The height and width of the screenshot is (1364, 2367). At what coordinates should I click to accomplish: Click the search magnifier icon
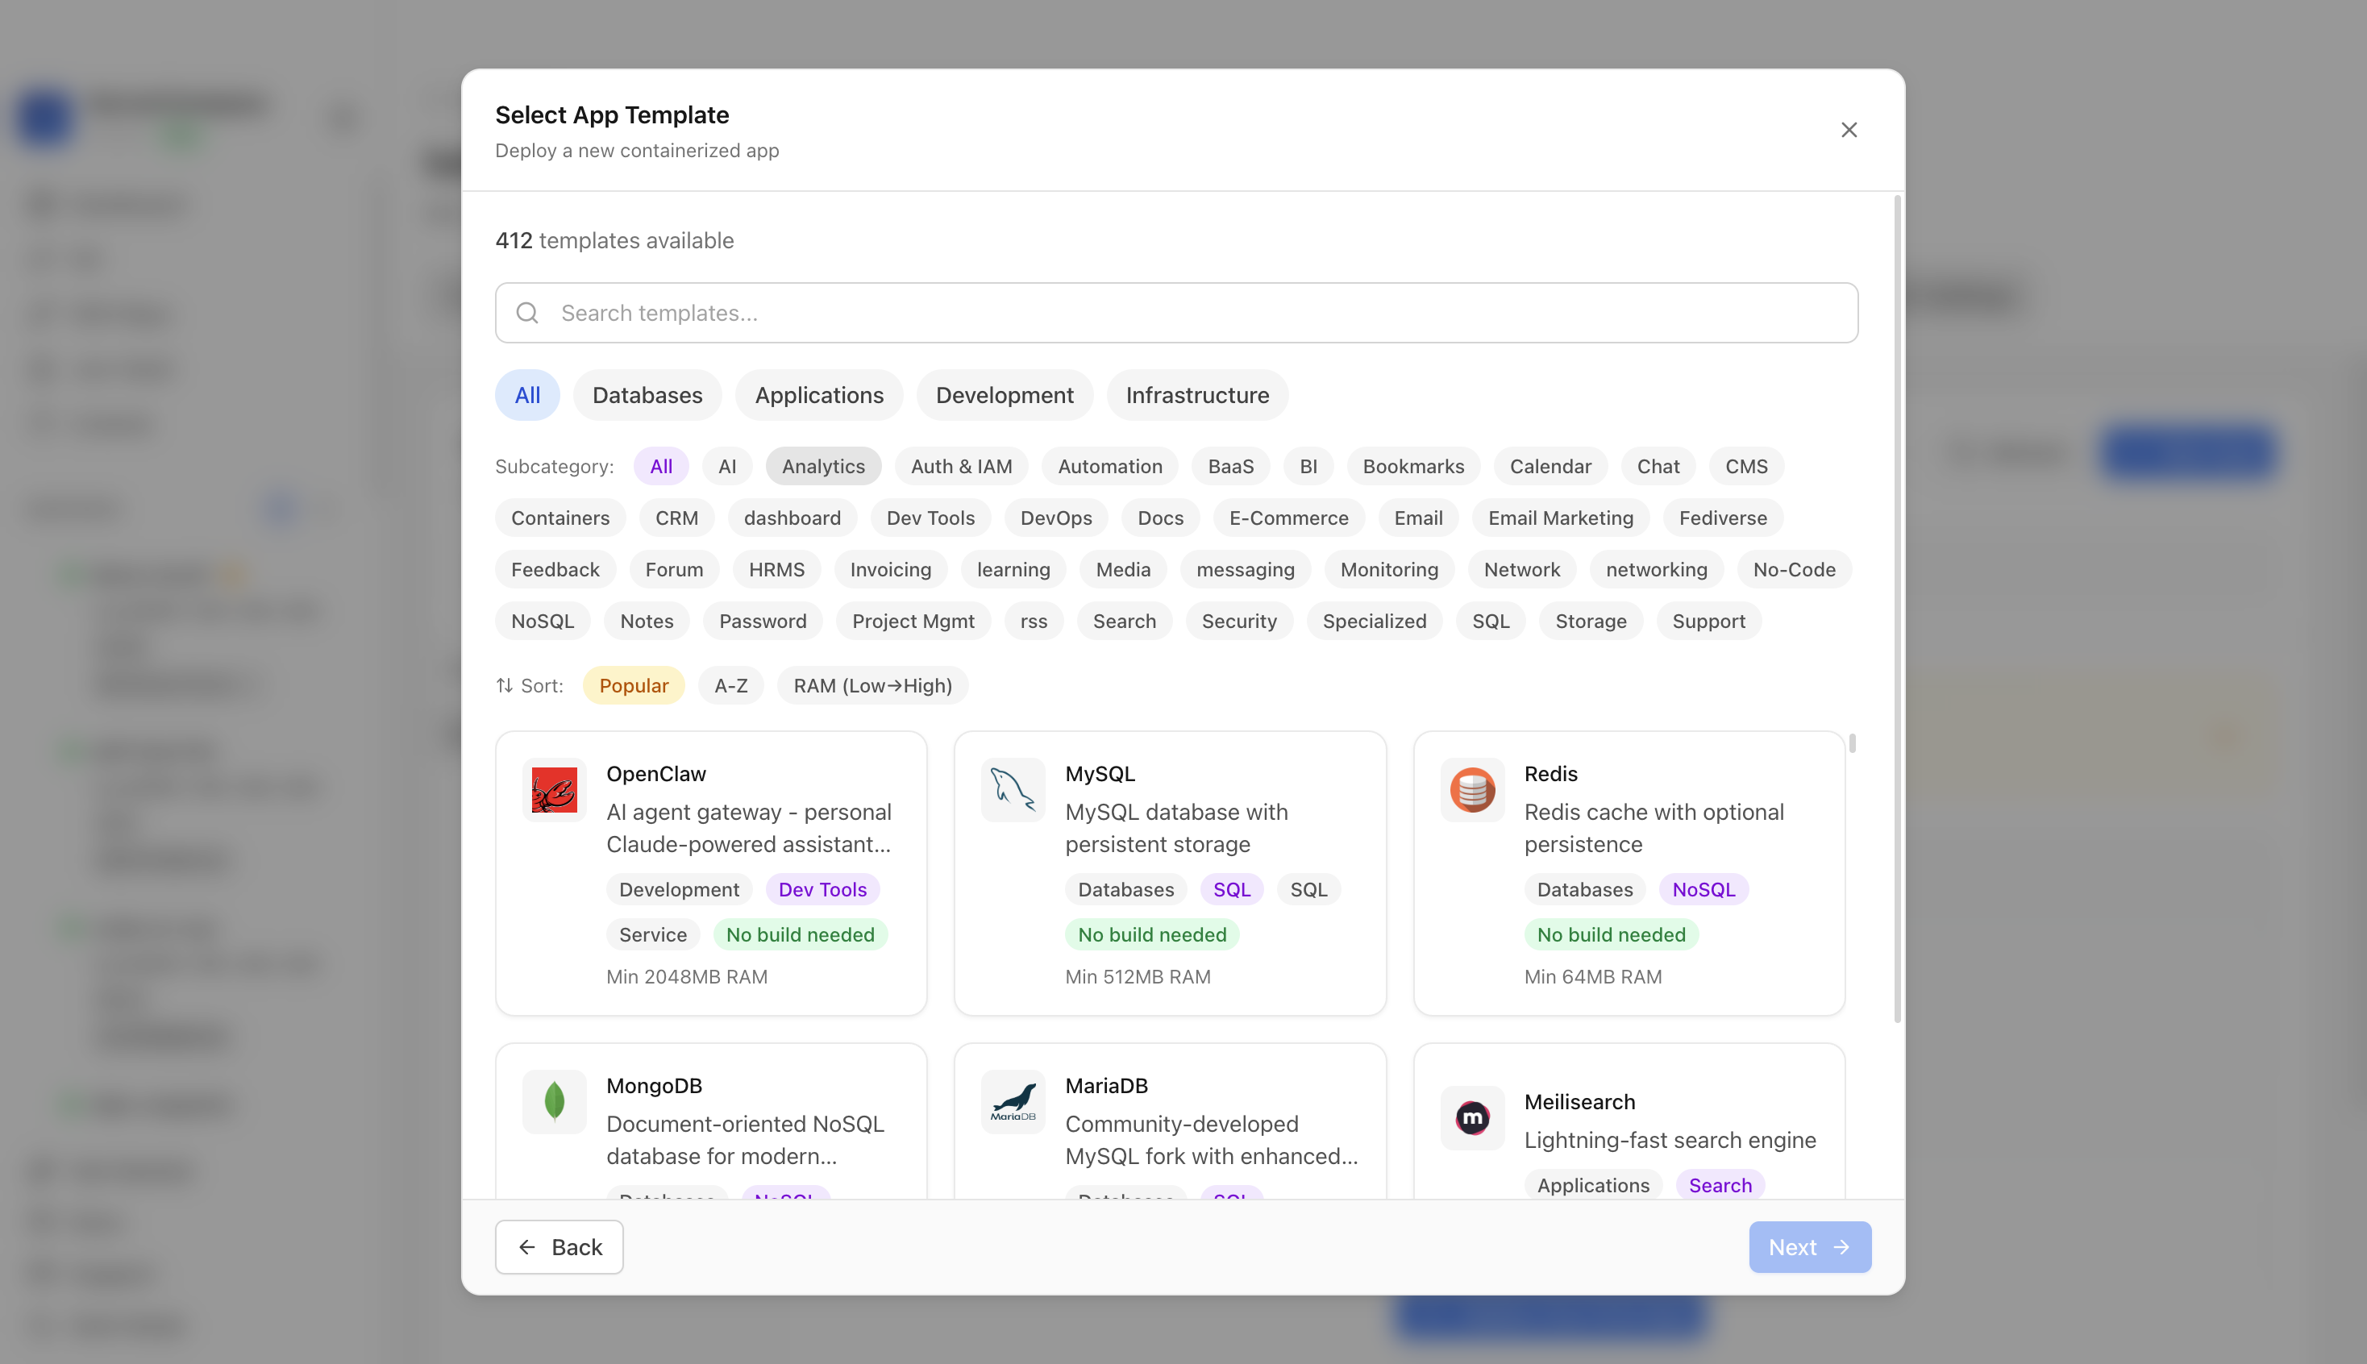(527, 313)
